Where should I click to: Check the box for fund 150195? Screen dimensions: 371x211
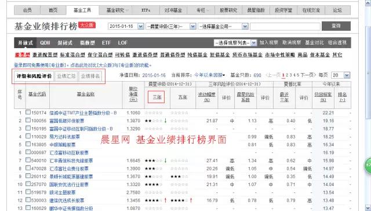click(28, 128)
